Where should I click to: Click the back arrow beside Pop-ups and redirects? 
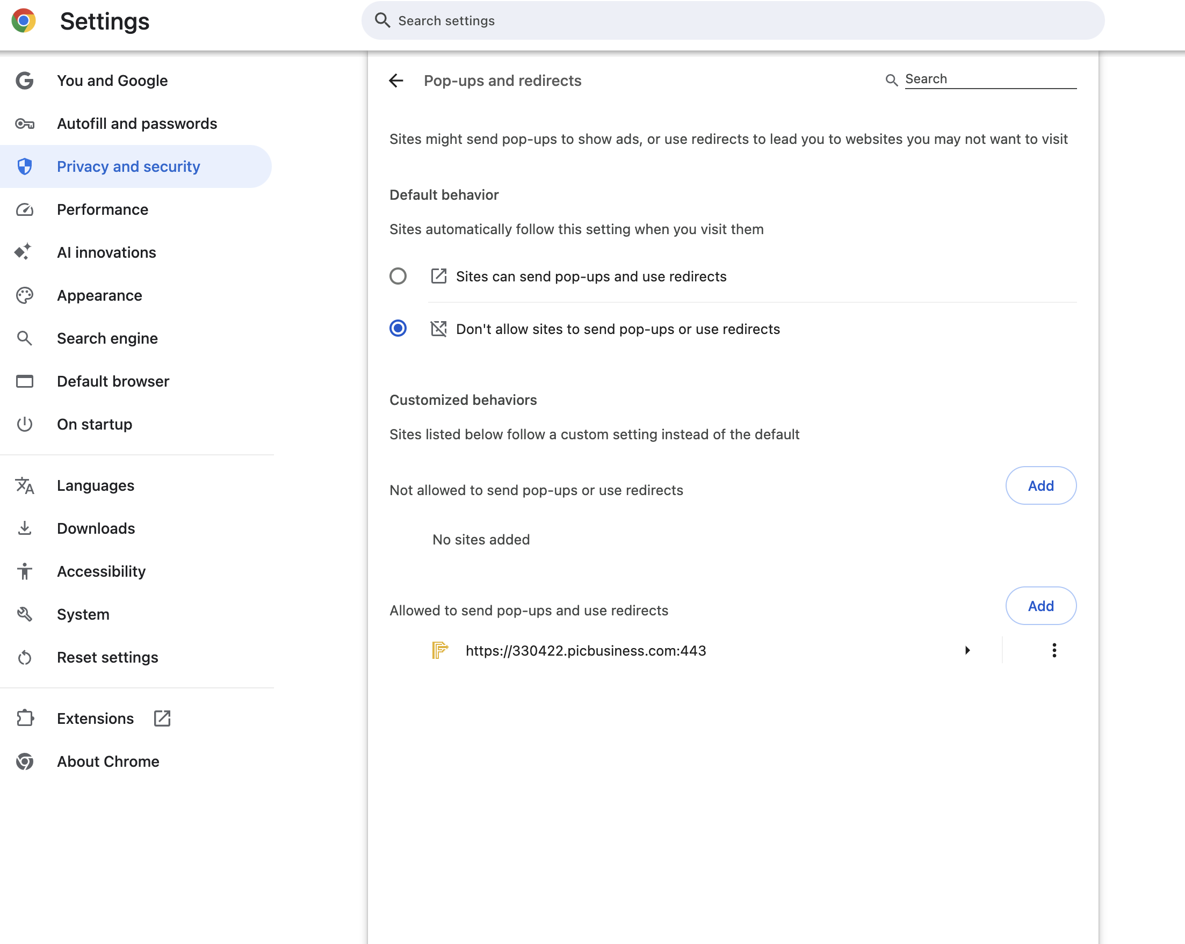(396, 81)
